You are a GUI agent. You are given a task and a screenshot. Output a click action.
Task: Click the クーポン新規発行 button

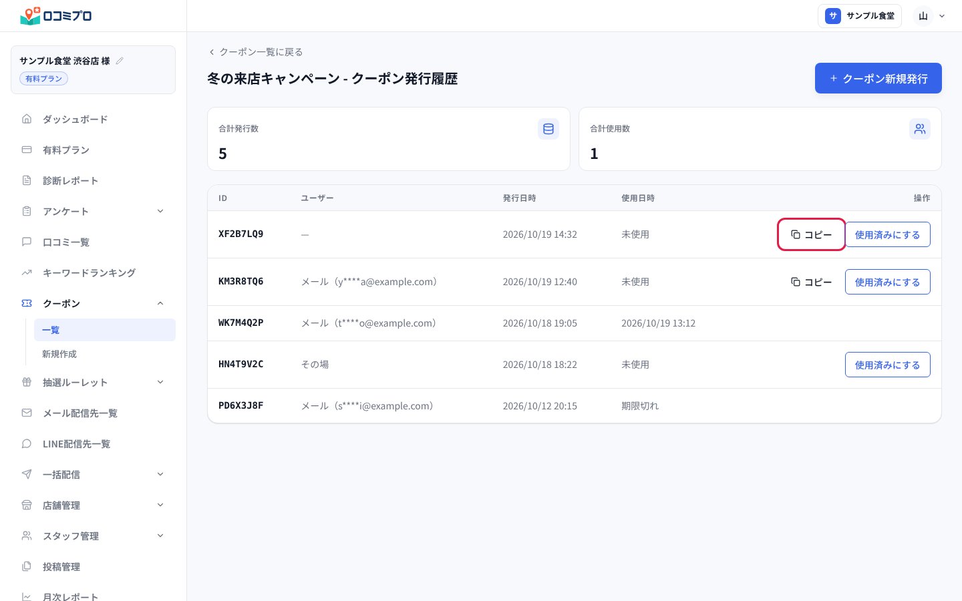tap(878, 78)
